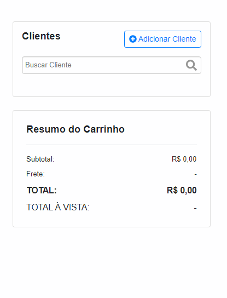Click the blank space between the two cards
This screenshot has width=227, height=298.
[112, 104]
